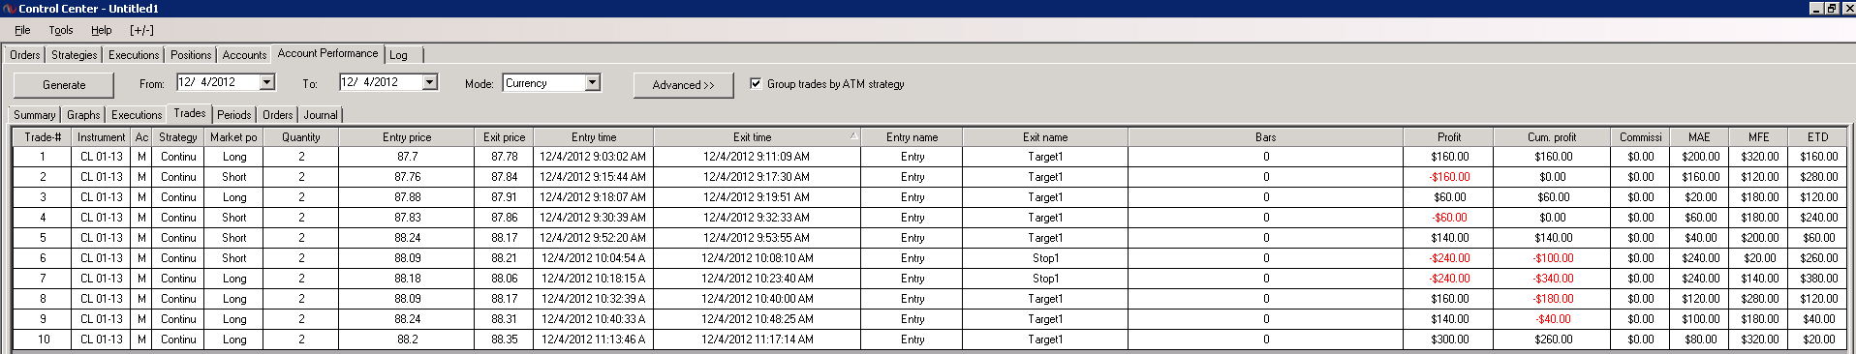Open the Tools menu
The height and width of the screenshot is (354, 1856).
pyautogui.click(x=61, y=30)
